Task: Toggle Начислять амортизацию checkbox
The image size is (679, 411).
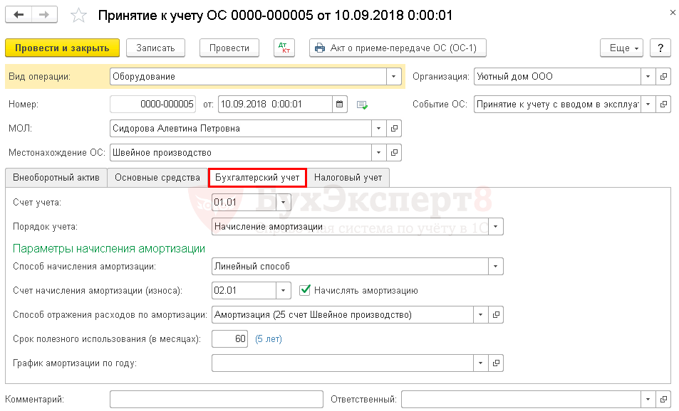Action: point(306,290)
